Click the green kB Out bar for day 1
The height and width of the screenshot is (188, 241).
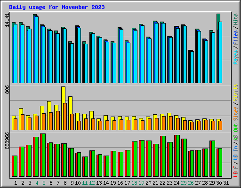point(16,166)
